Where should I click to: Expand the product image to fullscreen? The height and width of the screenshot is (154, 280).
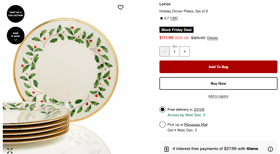(x=10, y=151)
